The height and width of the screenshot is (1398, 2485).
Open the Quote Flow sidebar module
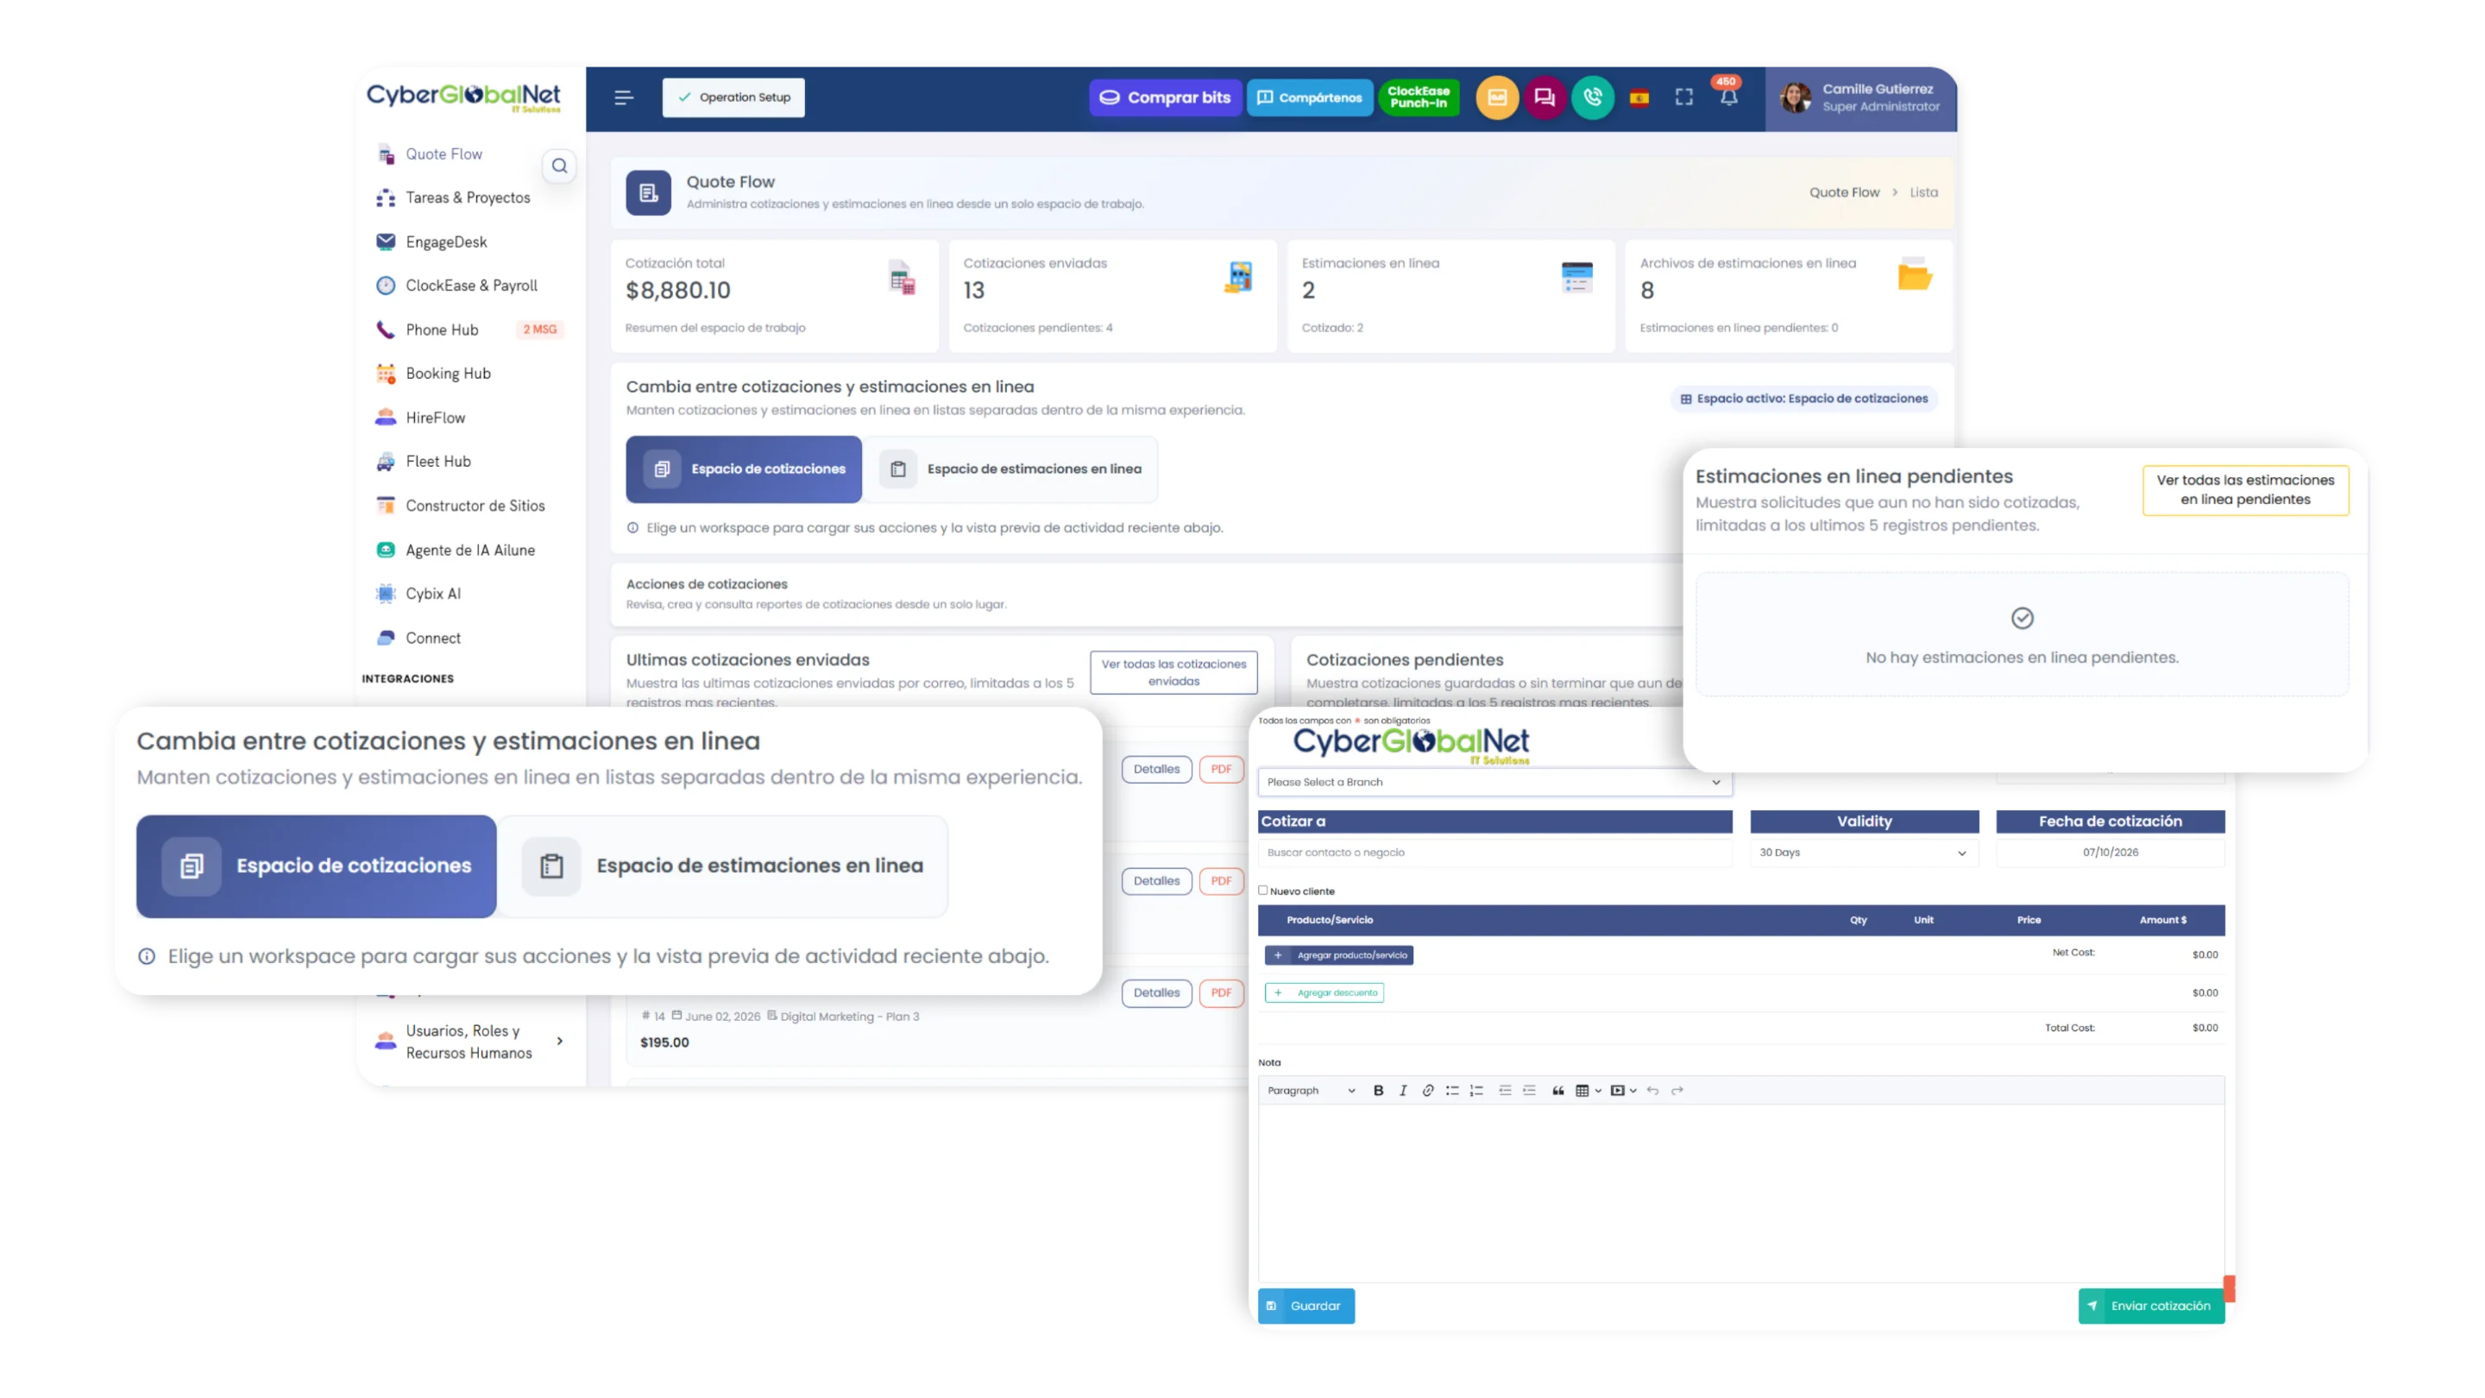[443, 154]
